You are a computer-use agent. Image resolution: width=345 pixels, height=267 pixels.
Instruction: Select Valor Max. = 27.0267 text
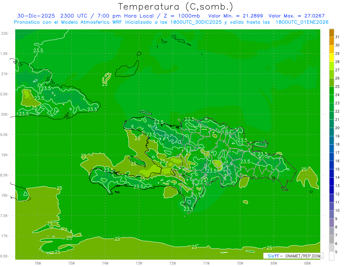296,16
